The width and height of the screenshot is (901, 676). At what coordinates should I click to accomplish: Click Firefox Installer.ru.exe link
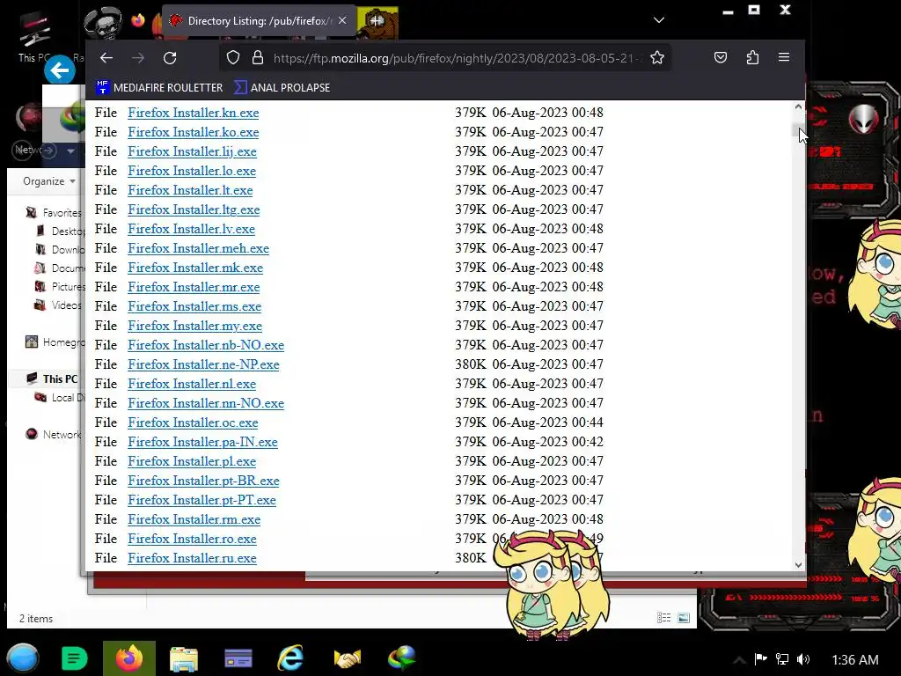192,558
